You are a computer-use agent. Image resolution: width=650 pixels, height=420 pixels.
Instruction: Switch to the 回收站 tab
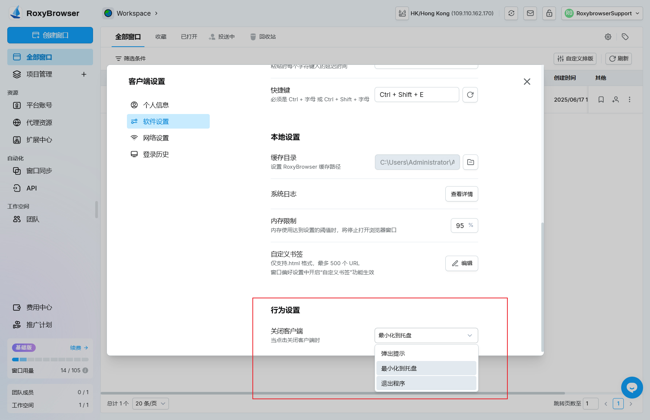[x=263, y=37]
